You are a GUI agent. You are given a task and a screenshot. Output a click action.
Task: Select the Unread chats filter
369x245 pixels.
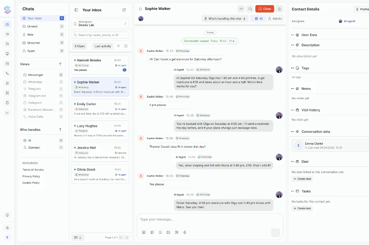tap(43, 26)
